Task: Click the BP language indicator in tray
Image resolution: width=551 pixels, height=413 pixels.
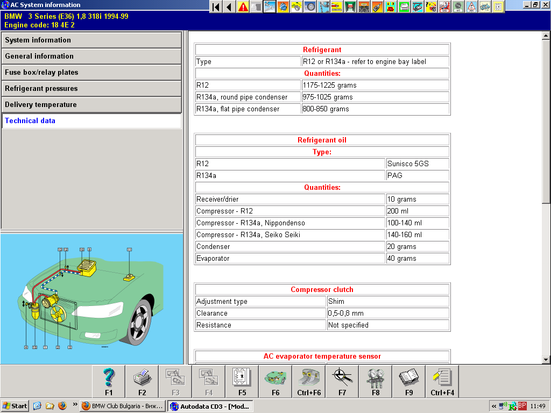Action: 522,406
